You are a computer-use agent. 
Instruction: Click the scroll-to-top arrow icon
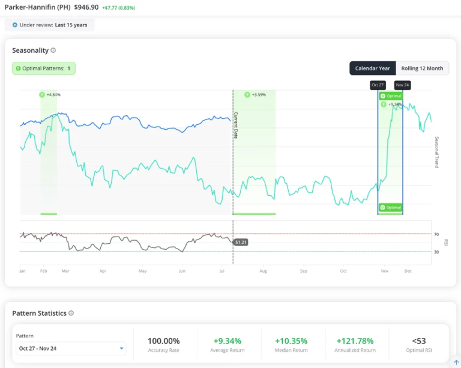(x=456, y=363)
